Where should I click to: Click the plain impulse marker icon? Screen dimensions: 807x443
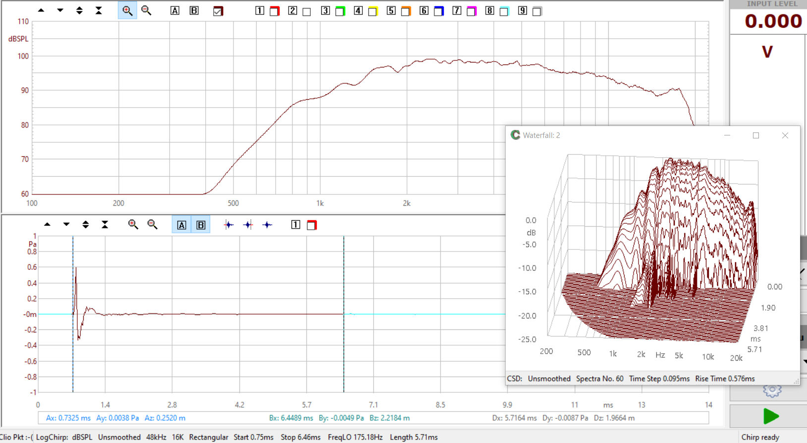click(267, 225)
